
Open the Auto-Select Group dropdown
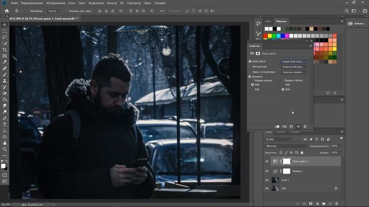pos(54,11)
